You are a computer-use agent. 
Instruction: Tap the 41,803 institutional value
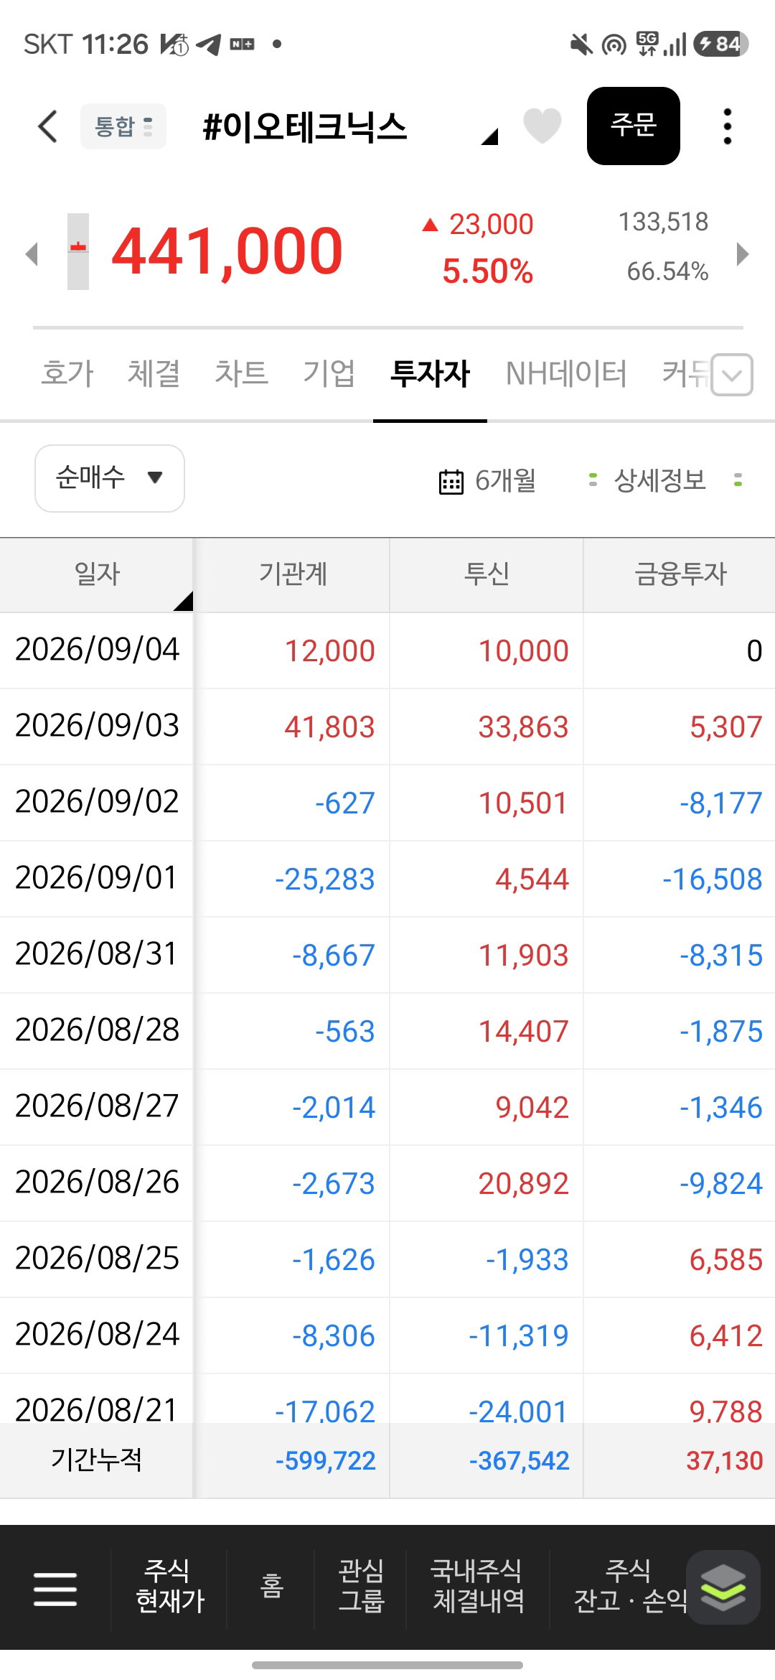pyautogui.click(x=329, y=727)
